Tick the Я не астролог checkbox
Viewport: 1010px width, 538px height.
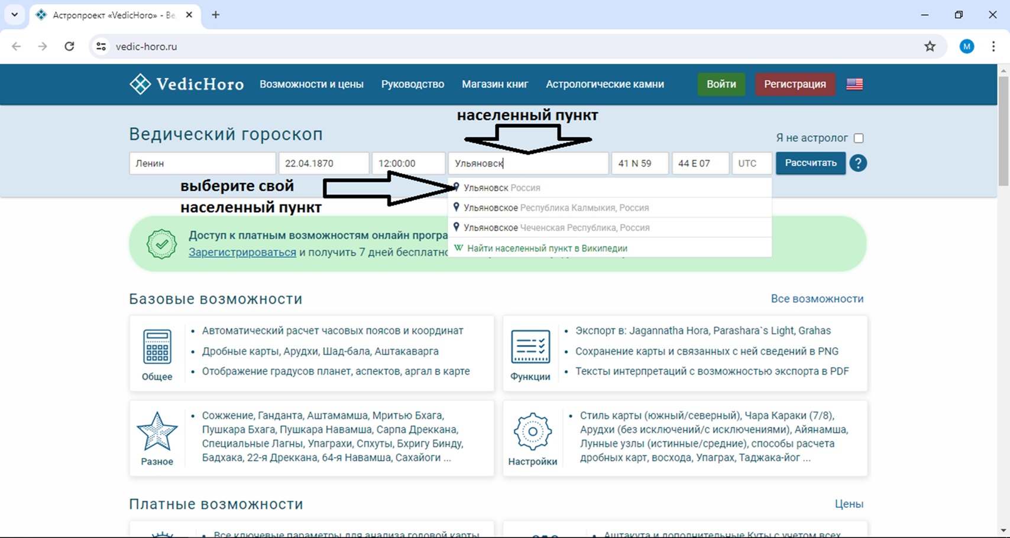click(x=859, y=138)
